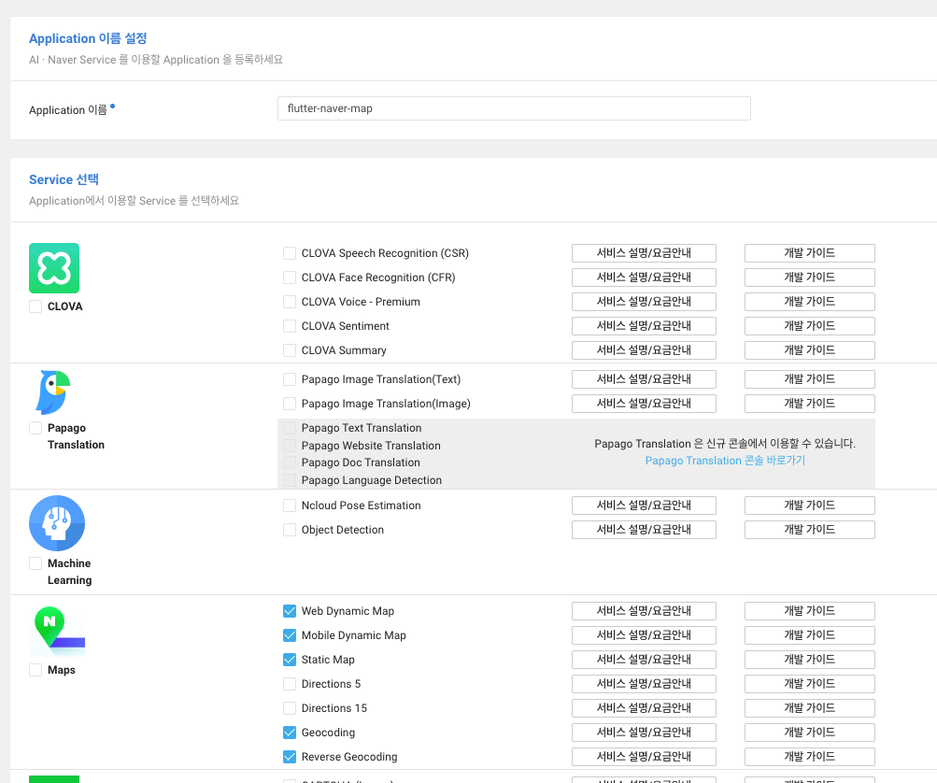The image size is (937, 783).
Task: Open 서비스 설명/요금안내 for CLOVA Summary
Action: (x=644, y=350)
